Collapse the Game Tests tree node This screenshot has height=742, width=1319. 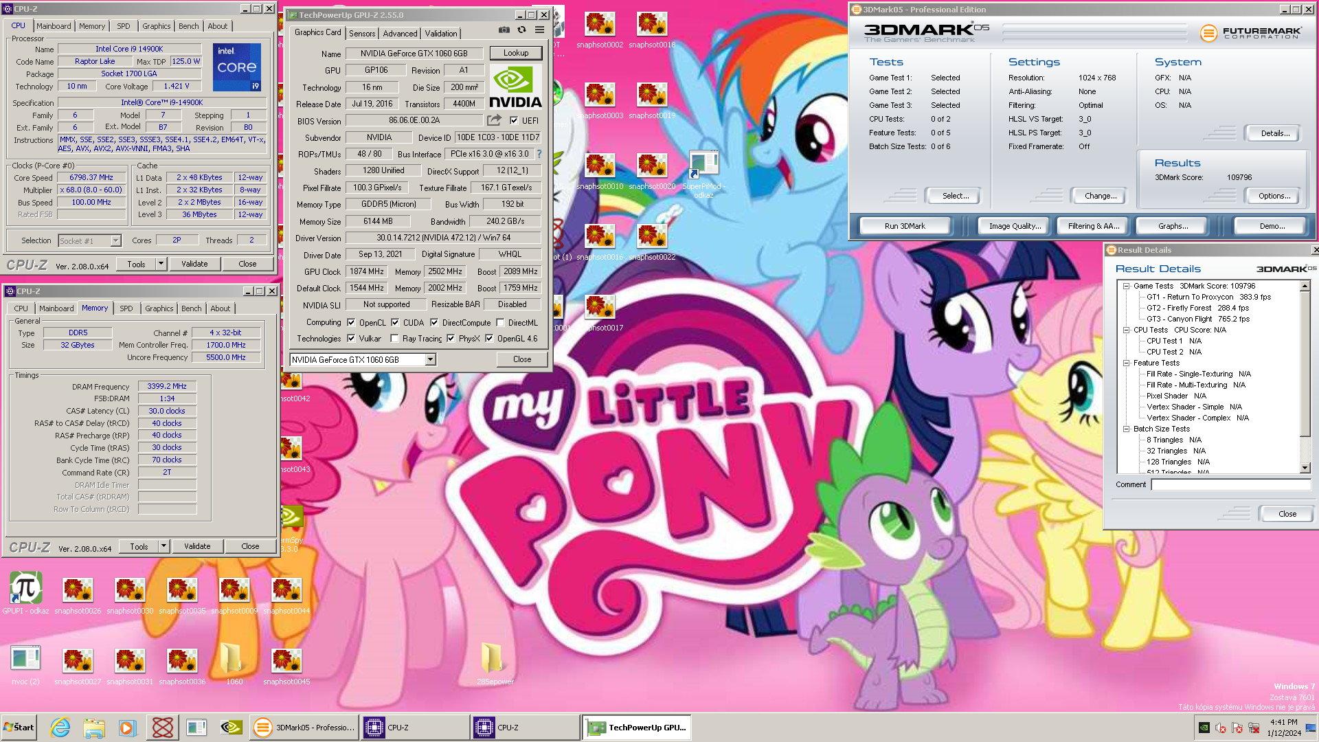[x=1126, y=286]
